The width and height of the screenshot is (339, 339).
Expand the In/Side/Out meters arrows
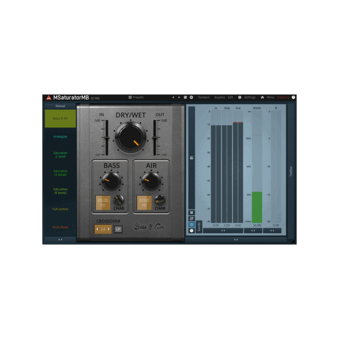pyautogui.click(x=223, y=231)
